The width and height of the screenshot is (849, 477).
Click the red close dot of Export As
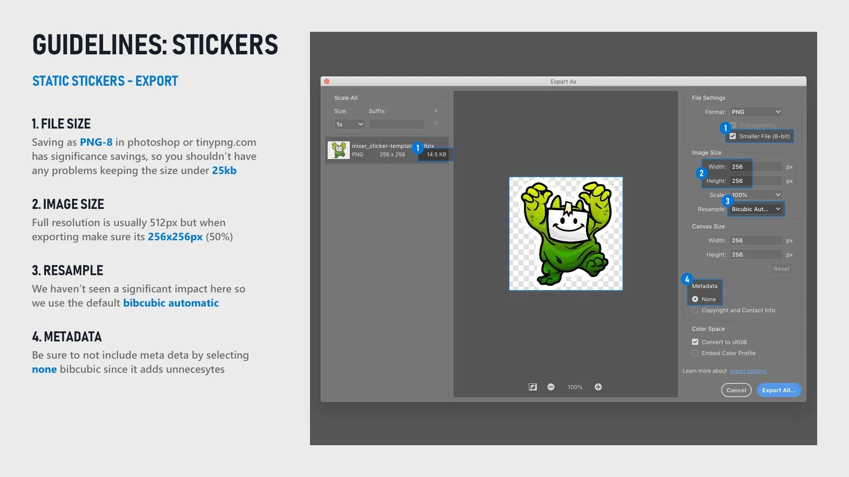[327, 81]
